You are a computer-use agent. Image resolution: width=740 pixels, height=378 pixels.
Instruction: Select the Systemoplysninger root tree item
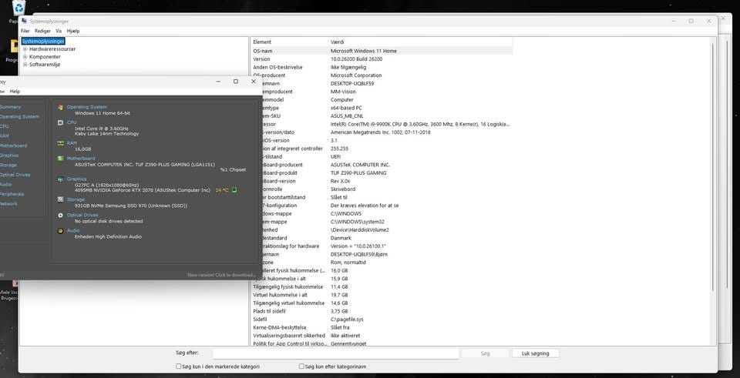(43, 42)
